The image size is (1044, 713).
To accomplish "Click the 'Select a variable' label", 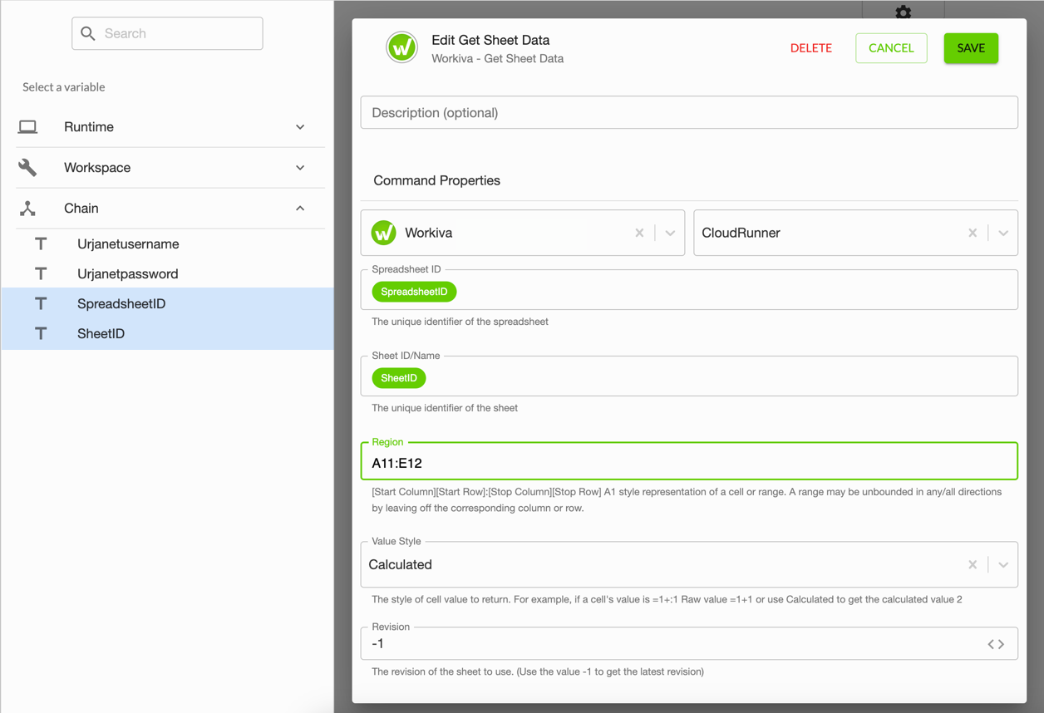I will (x=64, y=87).
